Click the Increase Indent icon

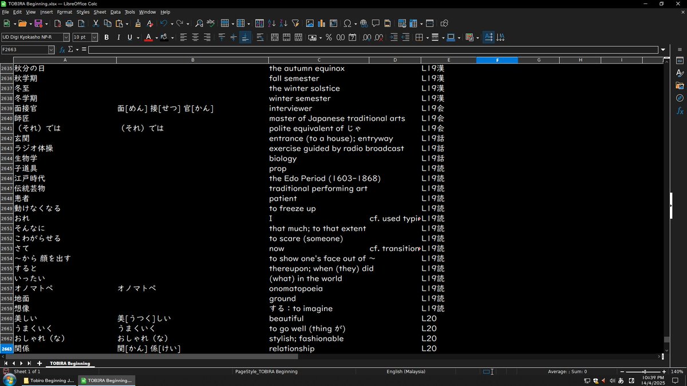(394, 37)
